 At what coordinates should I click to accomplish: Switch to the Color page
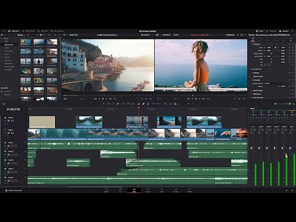tap(162, 191)
